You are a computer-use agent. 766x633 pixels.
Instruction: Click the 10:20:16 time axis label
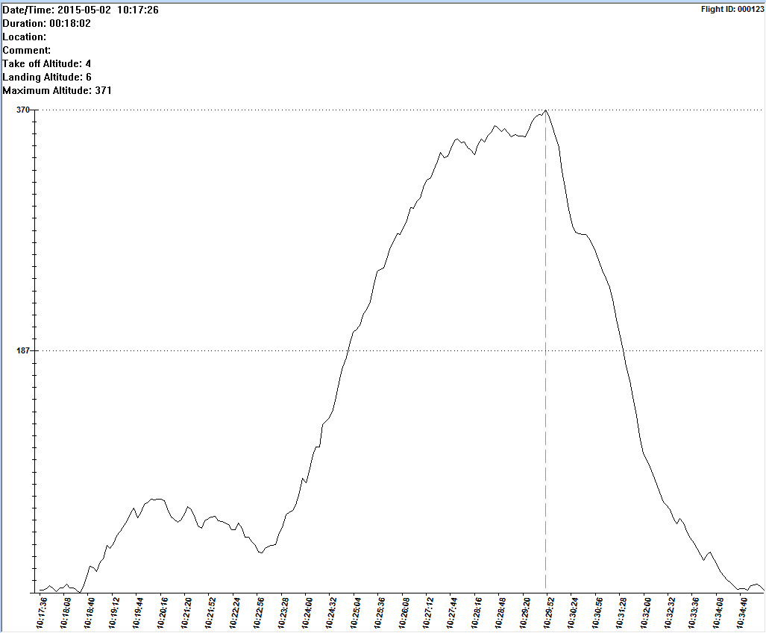[164, 613]
